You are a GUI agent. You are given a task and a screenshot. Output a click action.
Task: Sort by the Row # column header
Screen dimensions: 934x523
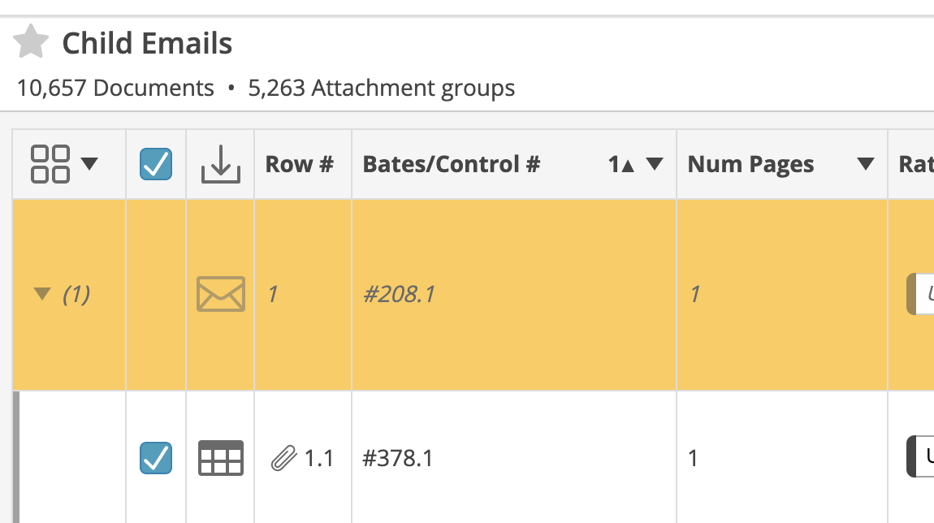(299, 164)
